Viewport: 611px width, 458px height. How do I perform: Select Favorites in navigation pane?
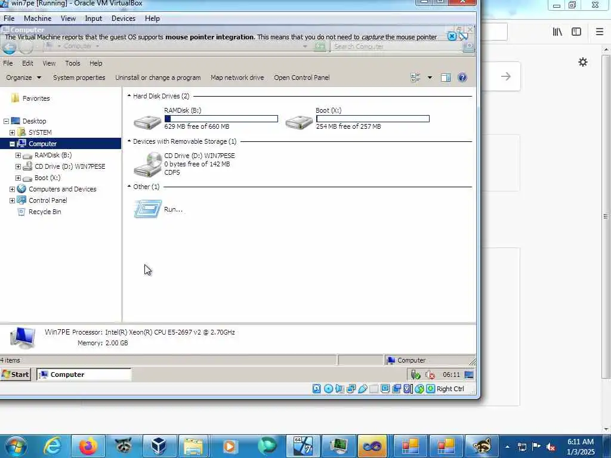pos(36,98)
